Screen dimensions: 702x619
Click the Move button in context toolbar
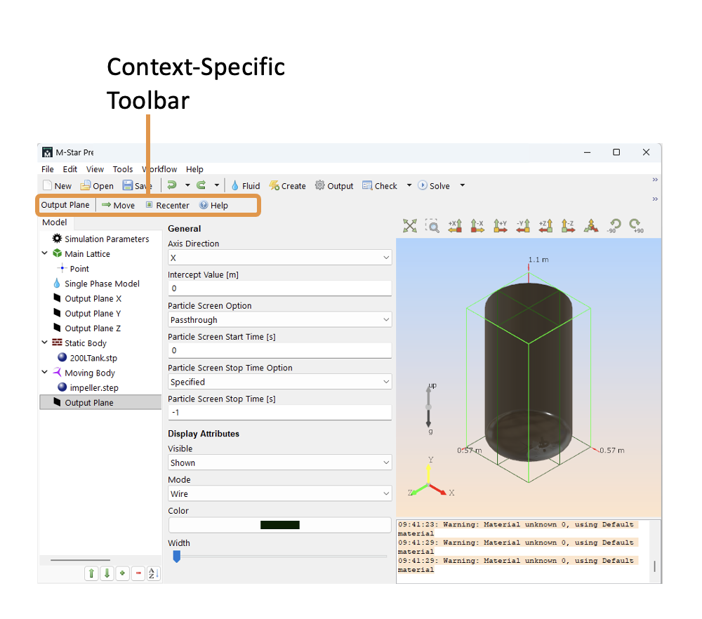(118, 206)
